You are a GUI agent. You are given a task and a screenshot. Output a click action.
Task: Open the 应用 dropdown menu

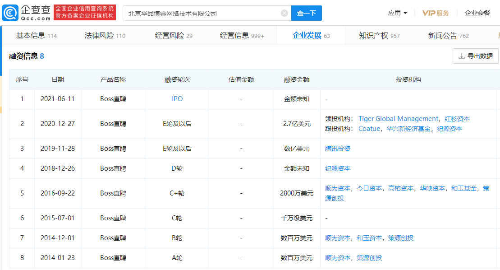pyautogui.click(x=397, y=13)
